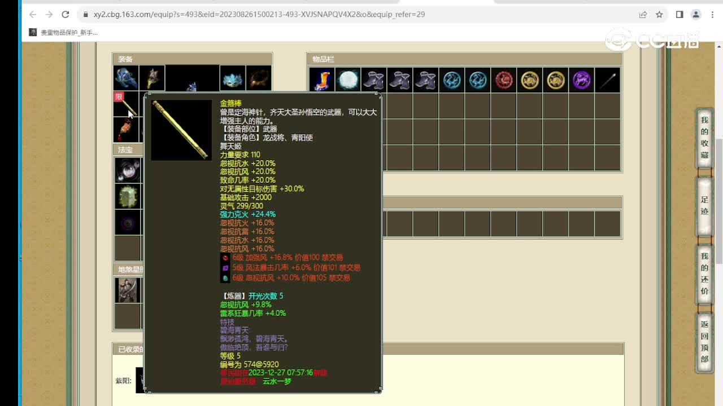Select the icy blue mask equipment
723x406 pixels.
232,78
